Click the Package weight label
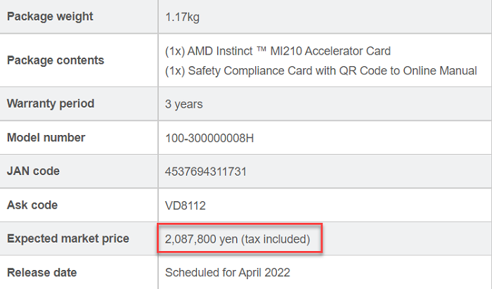The image size is (492, 289). 50,17
